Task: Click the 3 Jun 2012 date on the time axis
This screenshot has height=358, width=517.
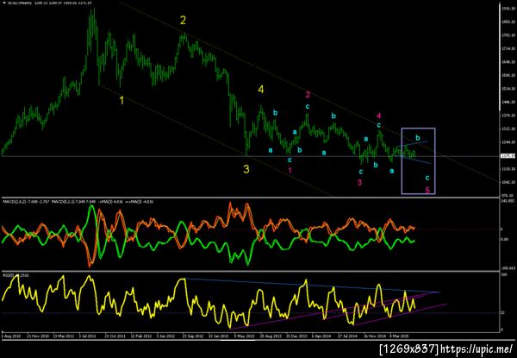Action: point(165,336)
